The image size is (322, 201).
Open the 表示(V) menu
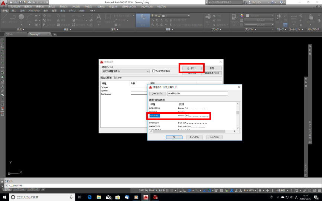pyautogui.click(x=40, y=7)
